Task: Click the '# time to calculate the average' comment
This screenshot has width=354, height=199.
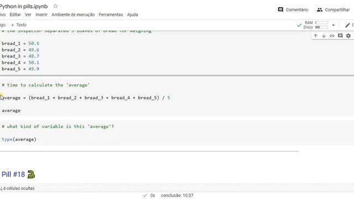Action: click(x=45, y=85)
